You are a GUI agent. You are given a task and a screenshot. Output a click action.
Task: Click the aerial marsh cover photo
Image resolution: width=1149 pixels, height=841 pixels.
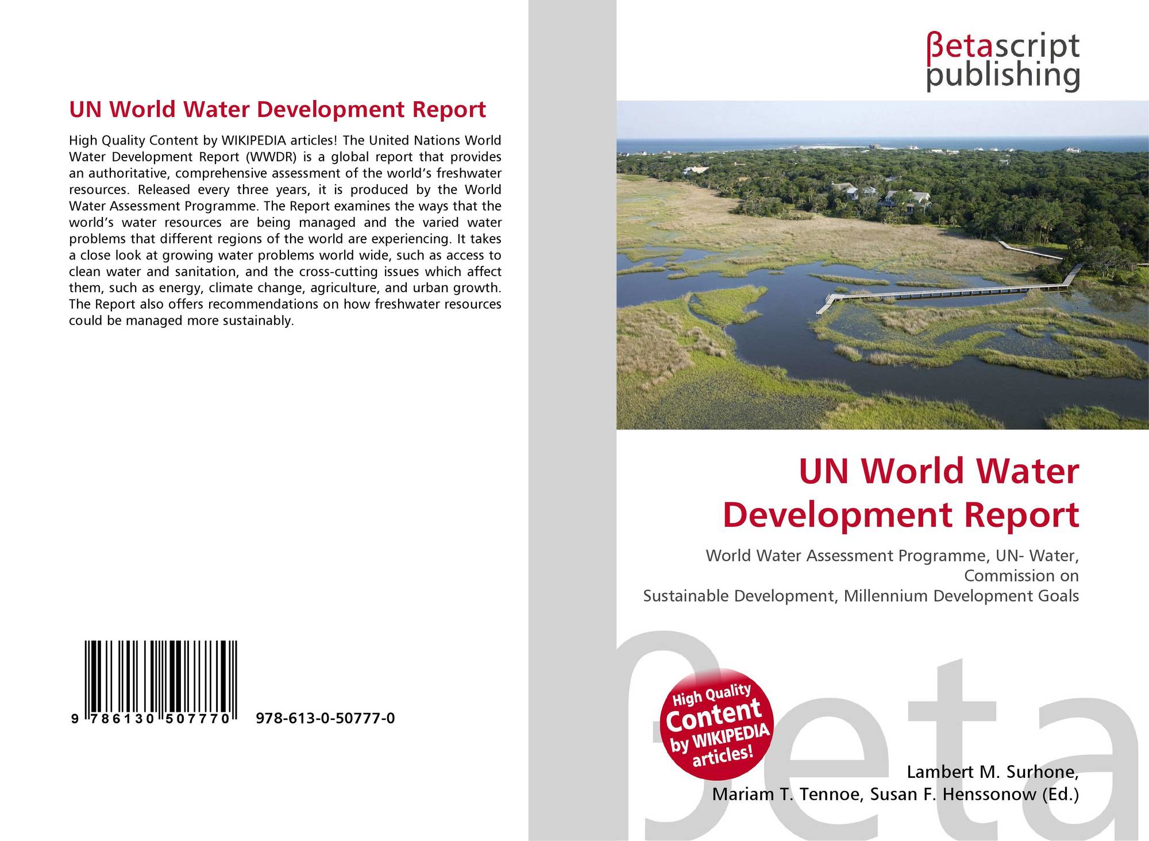(x=882, y=265)
